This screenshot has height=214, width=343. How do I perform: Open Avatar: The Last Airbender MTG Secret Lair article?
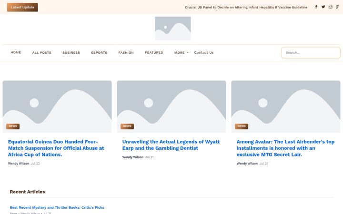(x=285, y=148)
